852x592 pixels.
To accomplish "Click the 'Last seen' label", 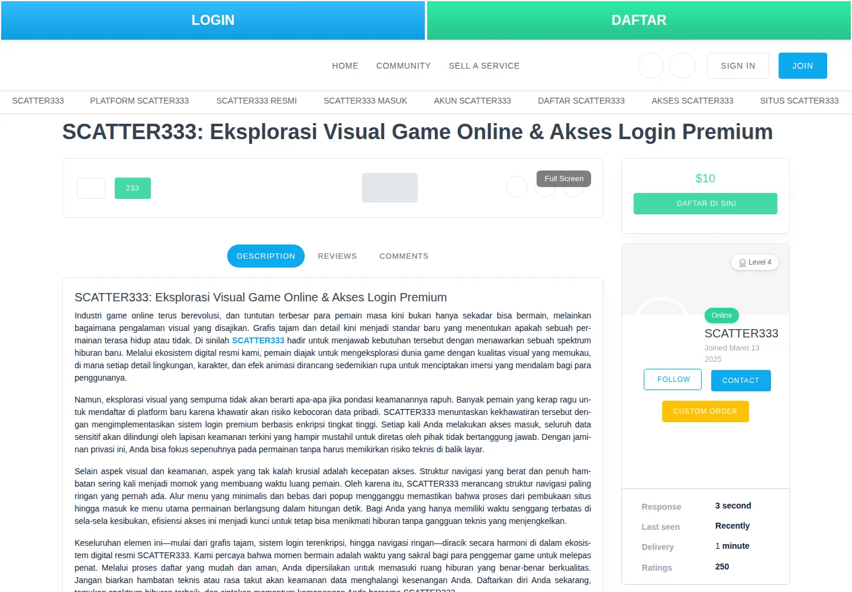I will 661,527.
